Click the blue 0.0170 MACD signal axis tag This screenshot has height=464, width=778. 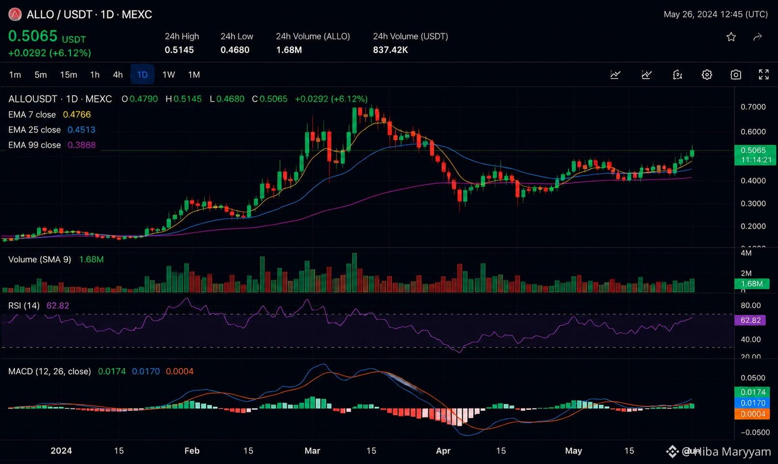(x=753, y=403)
